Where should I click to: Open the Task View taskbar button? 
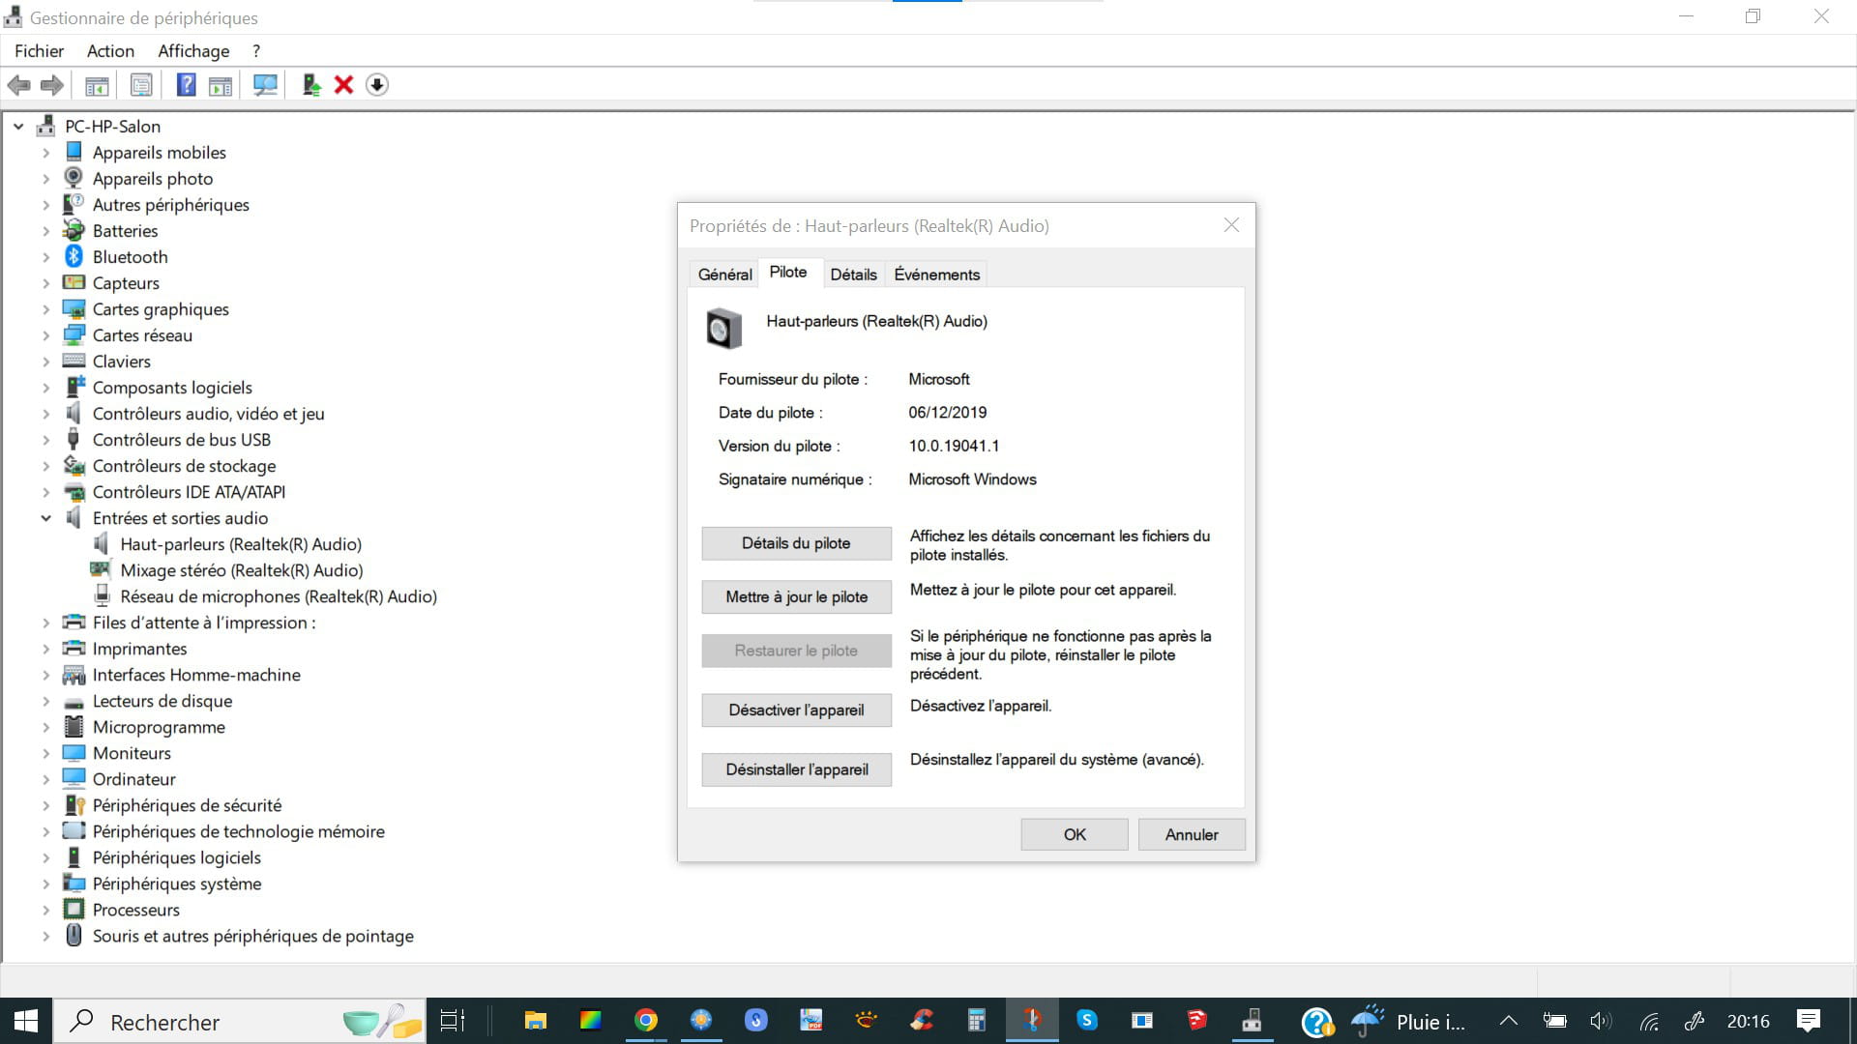coord(452,1021)
